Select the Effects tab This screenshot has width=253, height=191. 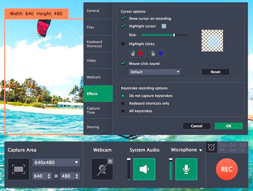(98, 94)
